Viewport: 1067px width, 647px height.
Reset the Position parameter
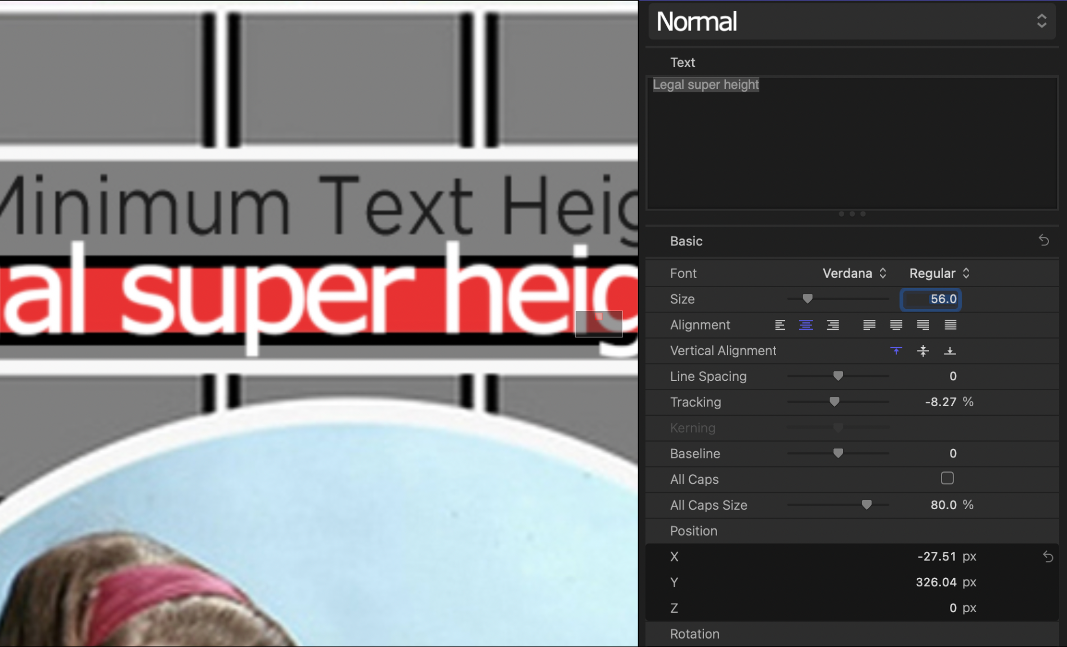pos(1048,557)
